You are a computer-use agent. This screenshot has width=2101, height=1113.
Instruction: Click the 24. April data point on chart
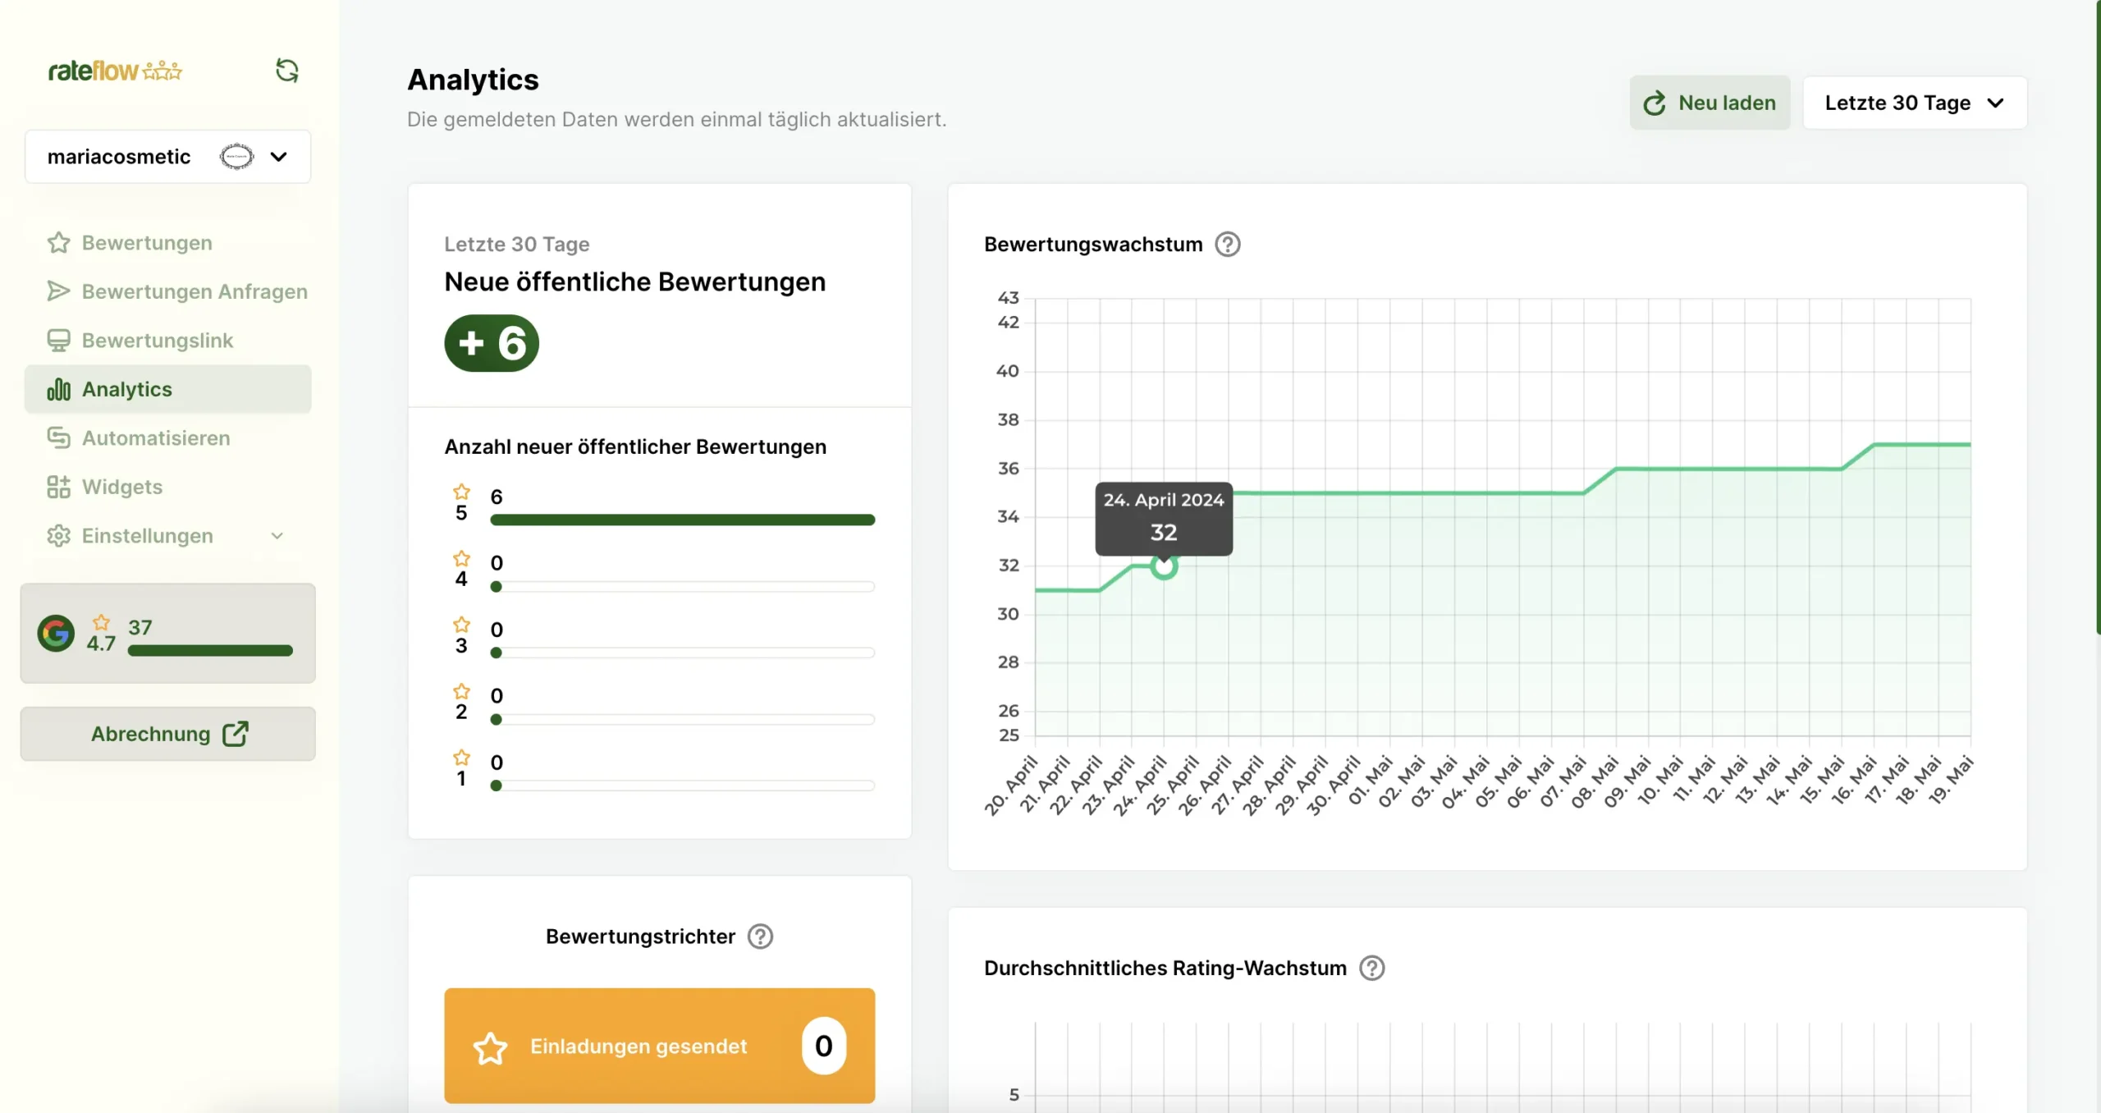click(1163, 566)
